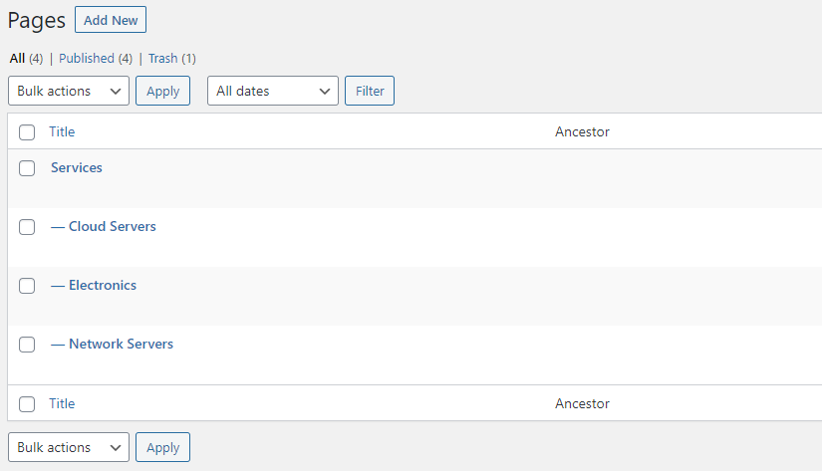Select the Network Servers checkbox
Screen dimensions: 822x471
tap(27, 345)
